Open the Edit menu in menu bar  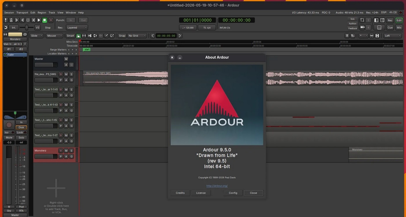point(33,12)
